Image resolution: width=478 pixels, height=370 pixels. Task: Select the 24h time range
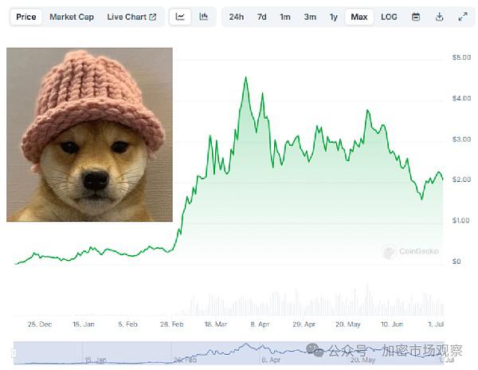coord(237,17)
